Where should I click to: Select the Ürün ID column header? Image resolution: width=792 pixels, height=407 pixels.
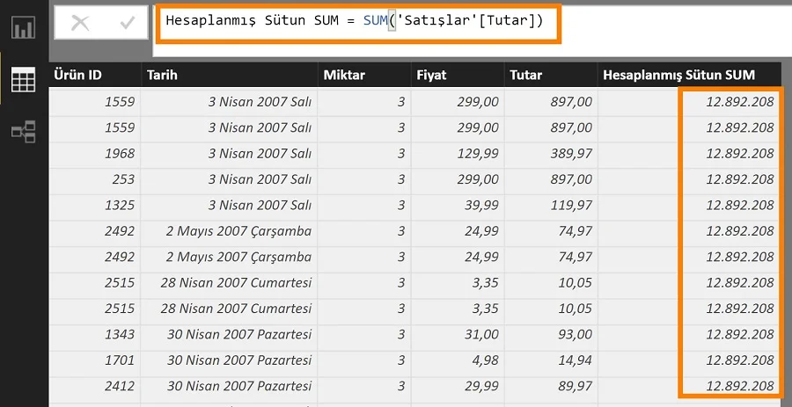click(x=94, y=76)
